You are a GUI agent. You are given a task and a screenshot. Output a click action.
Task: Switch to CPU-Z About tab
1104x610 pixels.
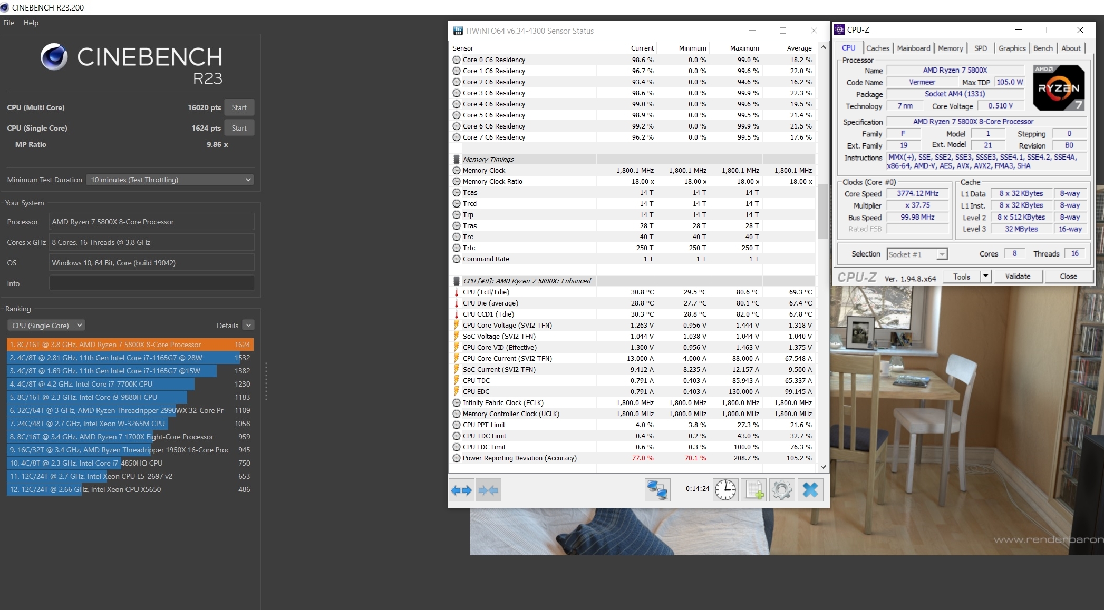pos(1071,48)
